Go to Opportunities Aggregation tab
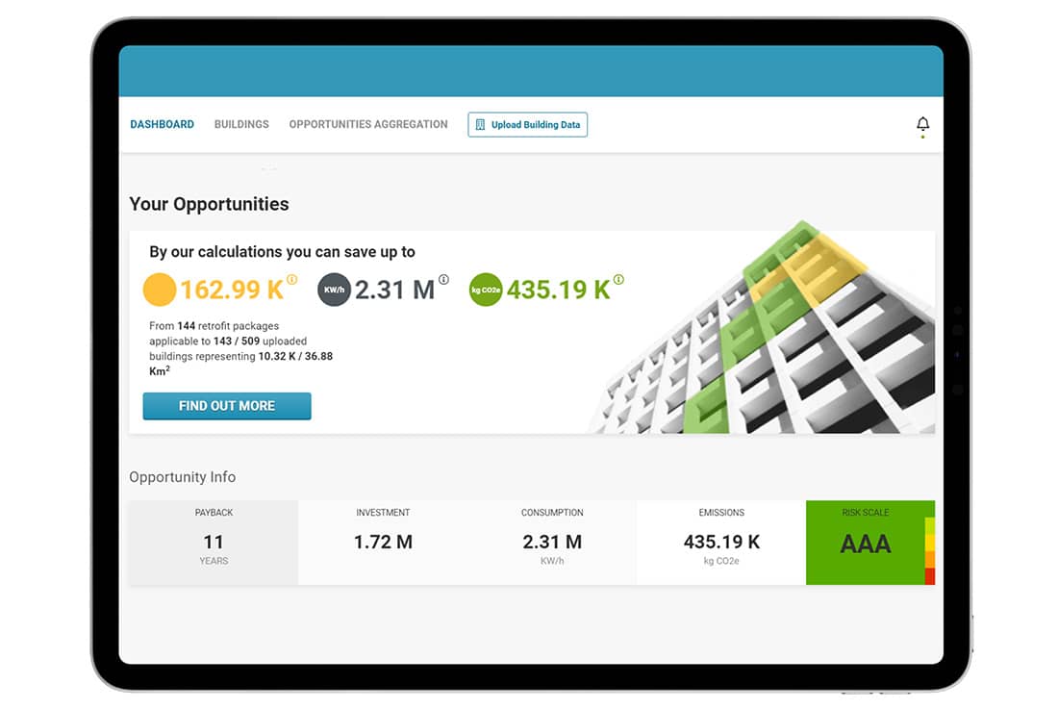Image resolution: width=1058 pixels, height=709 pixels. [x=368, y=124]
